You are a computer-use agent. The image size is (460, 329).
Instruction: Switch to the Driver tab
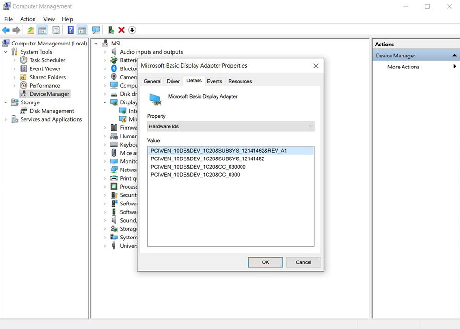(x=173, y=81)
